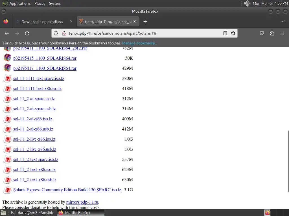Click the volume speaker icon in panel

pos(247,3)
